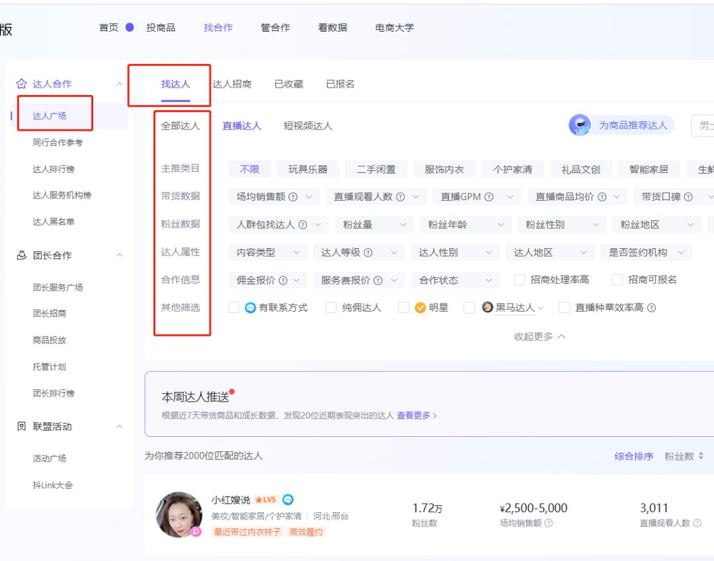Viewport: 714px width, 561px height.
Task: Enable the 纯佣达人 filter
Action: click(331, 308)
